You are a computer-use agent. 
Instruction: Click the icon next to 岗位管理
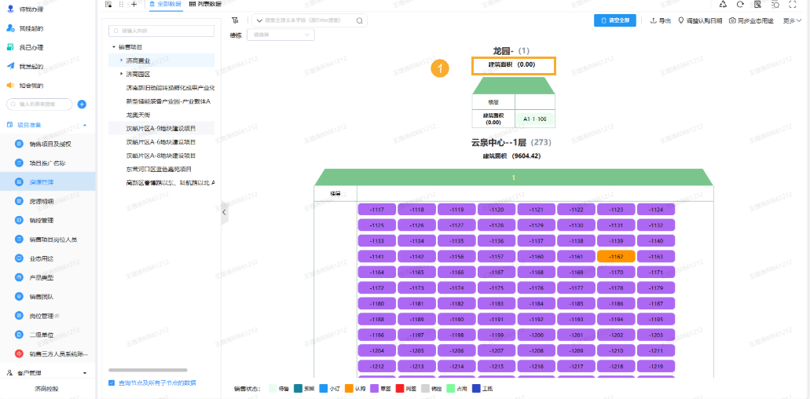click(19, 316)
